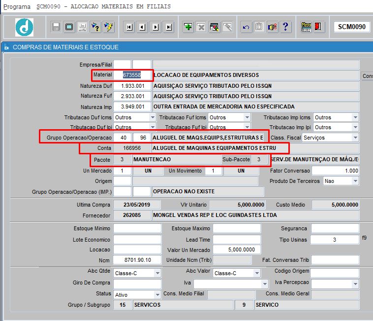Image resolution: width=373 pixels, height=321 pixels.
Task: Expand Tributacao Fuf Icms dropdown
Action: pos(247,117)
